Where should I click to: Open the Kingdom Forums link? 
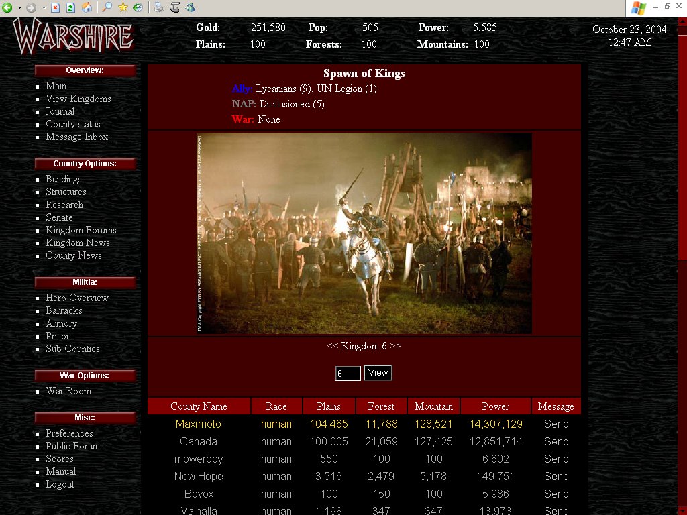click(x=81, y=230)
